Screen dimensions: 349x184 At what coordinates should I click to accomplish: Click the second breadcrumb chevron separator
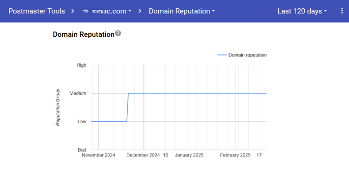140,11
